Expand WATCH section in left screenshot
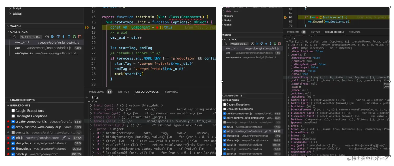This screenshot has width=394, height=166. (x=8, y=26)
